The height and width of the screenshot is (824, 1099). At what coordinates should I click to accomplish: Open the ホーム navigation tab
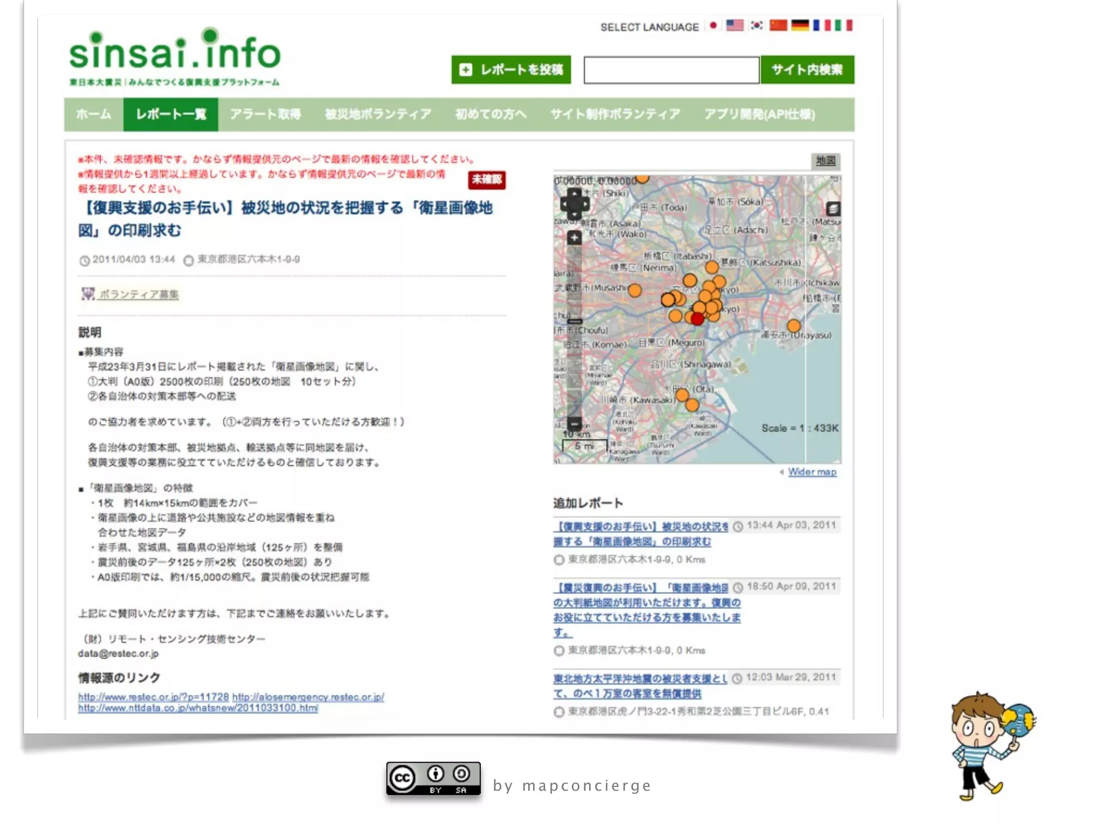(93, 114)
